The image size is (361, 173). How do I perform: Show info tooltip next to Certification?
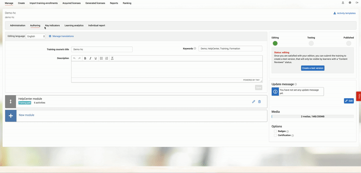[x=292, y=136]
